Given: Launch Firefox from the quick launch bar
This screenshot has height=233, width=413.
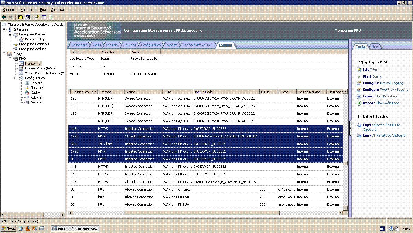Looking at the screenshot, I should tap(28, 228).
